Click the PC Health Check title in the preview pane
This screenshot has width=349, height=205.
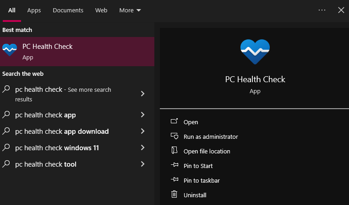coord(255,79)
